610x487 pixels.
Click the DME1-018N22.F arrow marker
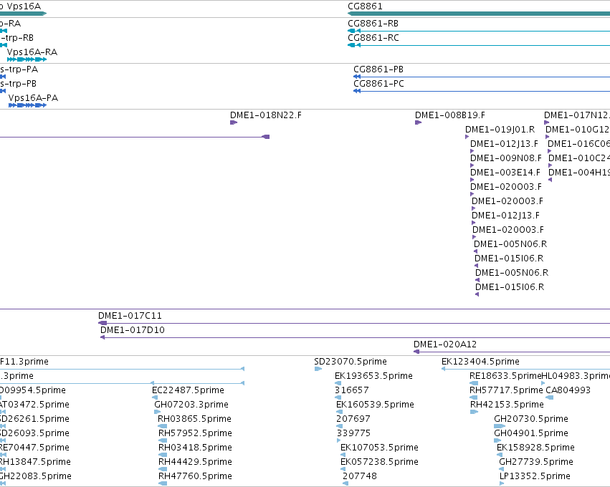tap(234, 122)
